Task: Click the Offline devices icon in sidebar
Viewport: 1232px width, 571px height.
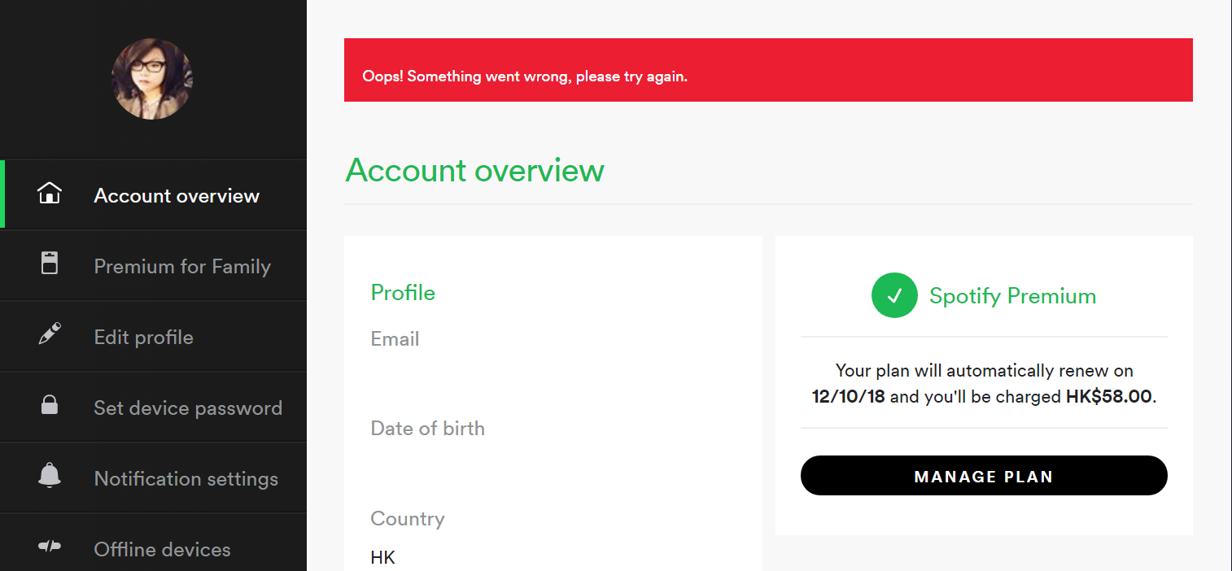Action: [50, 547]
